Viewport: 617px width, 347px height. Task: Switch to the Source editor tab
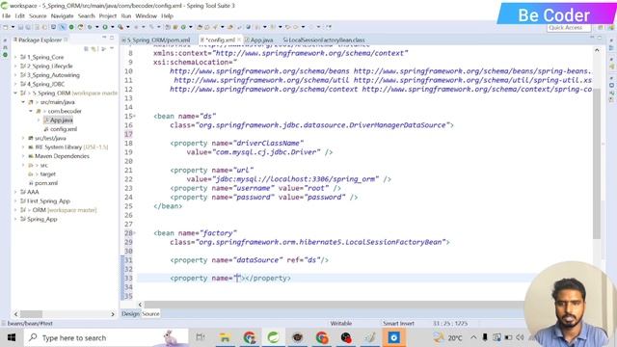pos(150,314)
